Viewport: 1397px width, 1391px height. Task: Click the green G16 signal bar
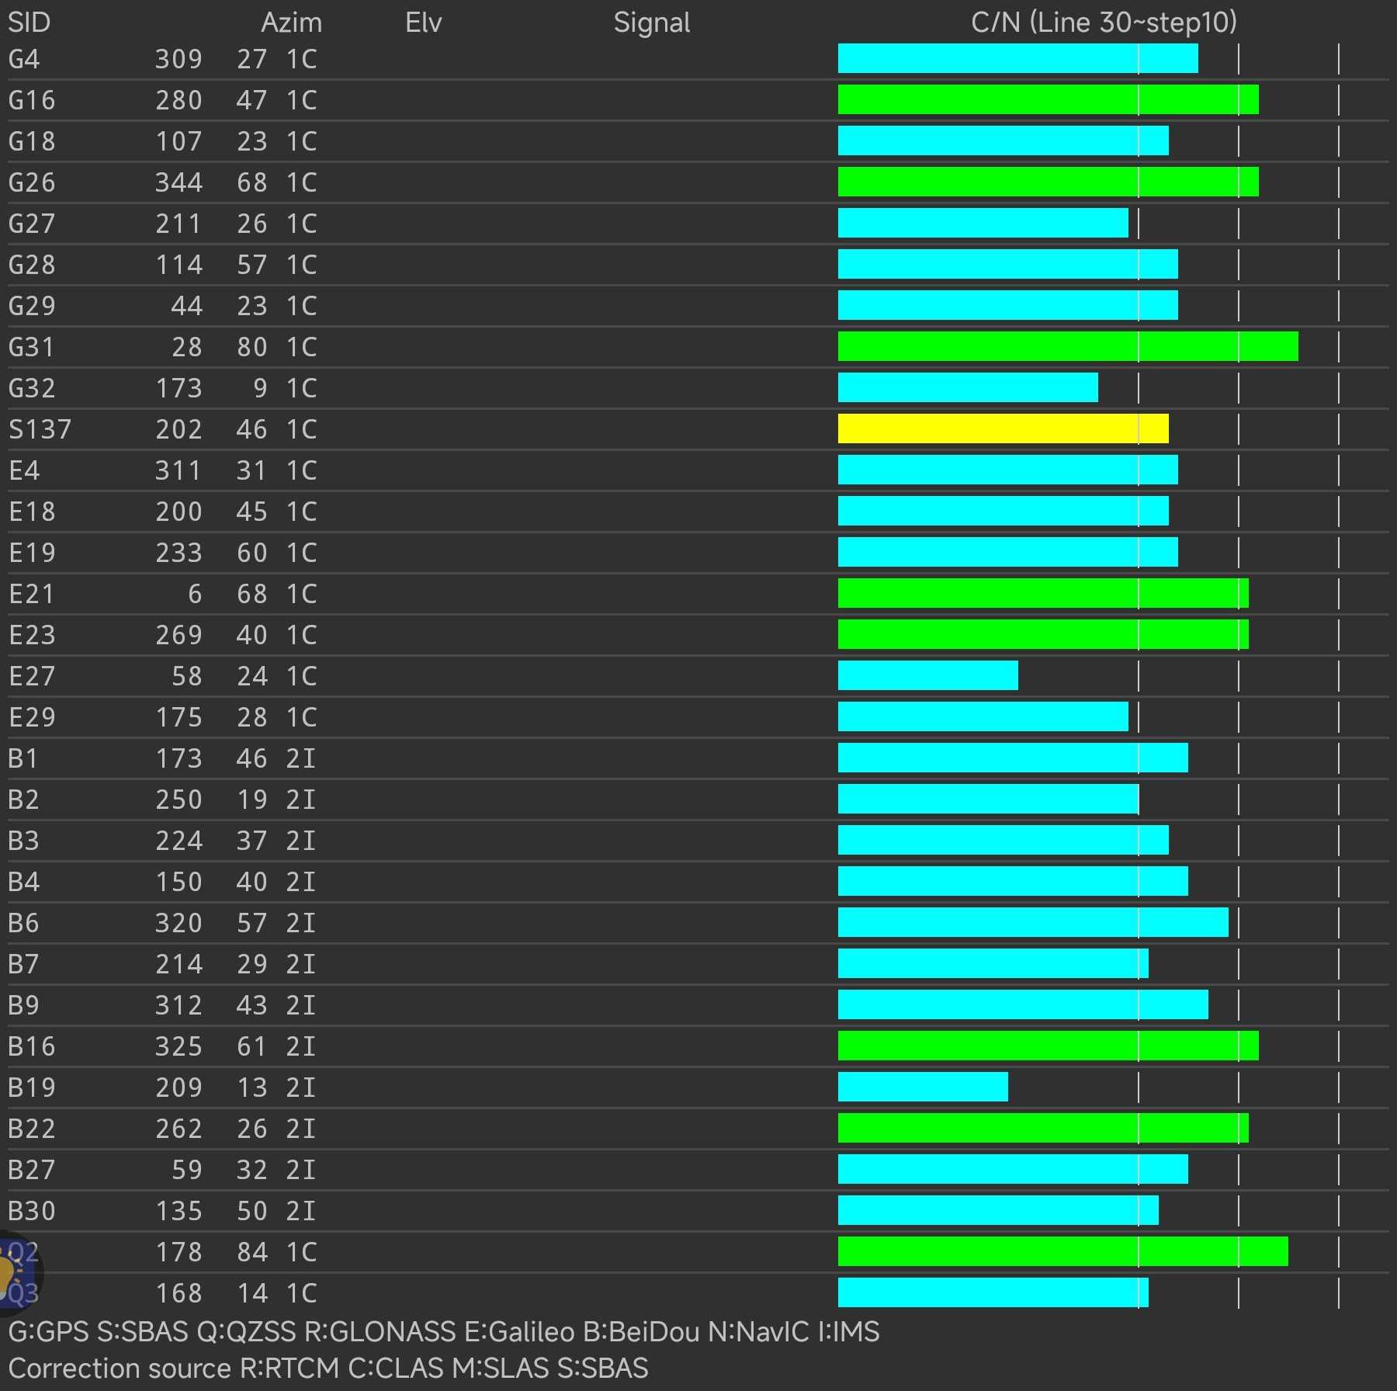coord(1048,100)
